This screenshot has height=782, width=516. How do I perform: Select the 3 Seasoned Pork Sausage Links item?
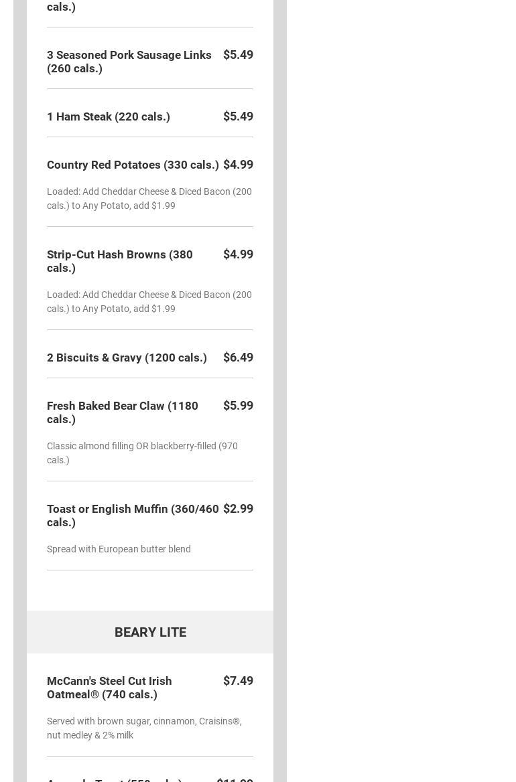click(129, 62)
